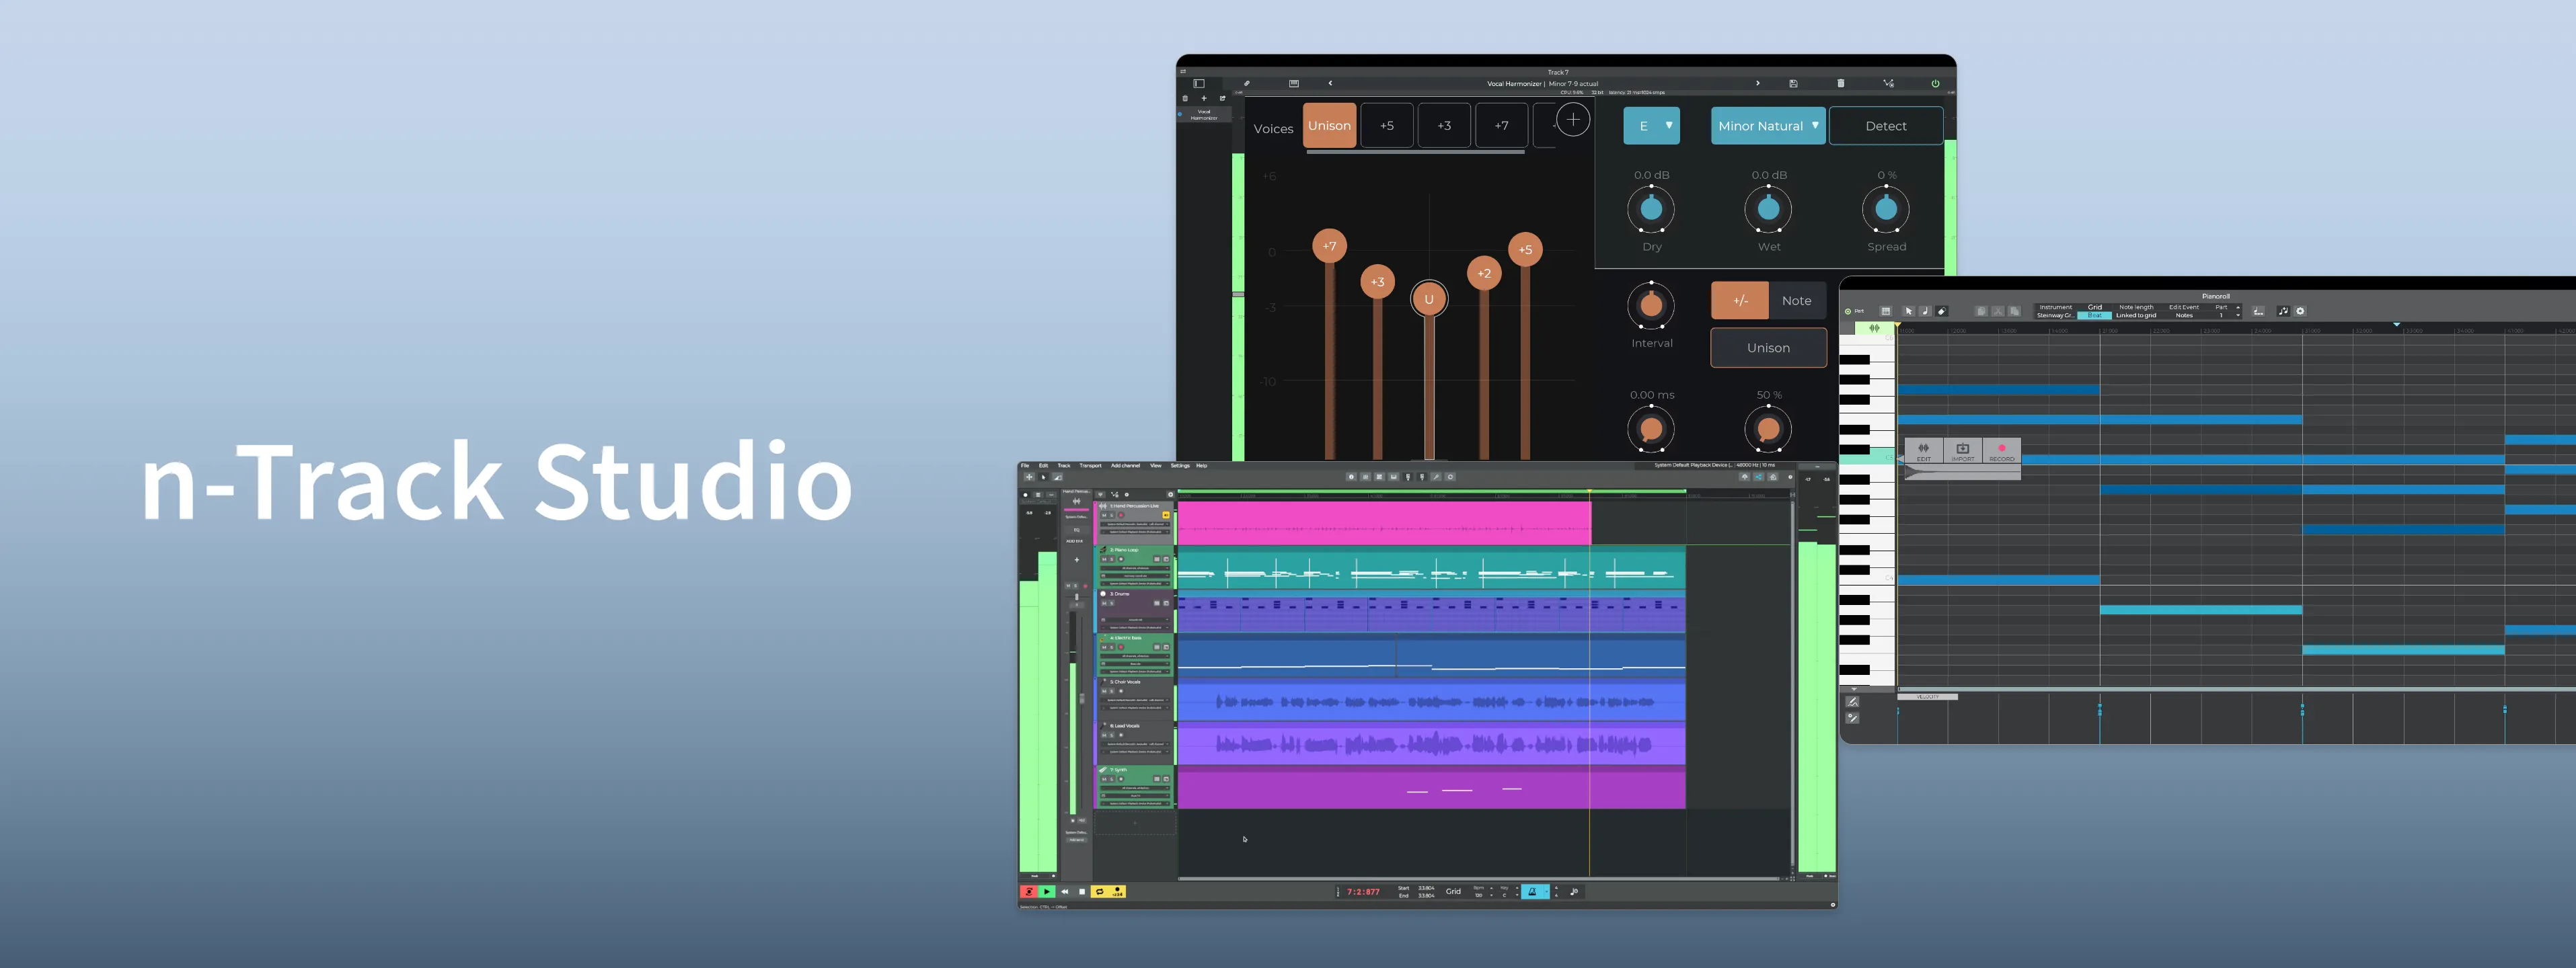Add a new voice with the plus circle
Screen dimensions: 2576x968
click(x=1573, y=120)
